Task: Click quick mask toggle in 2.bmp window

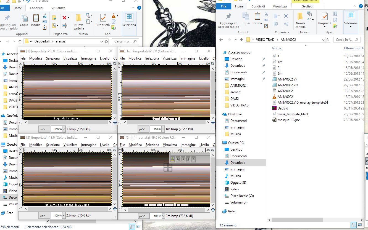Action: (20, 209)
